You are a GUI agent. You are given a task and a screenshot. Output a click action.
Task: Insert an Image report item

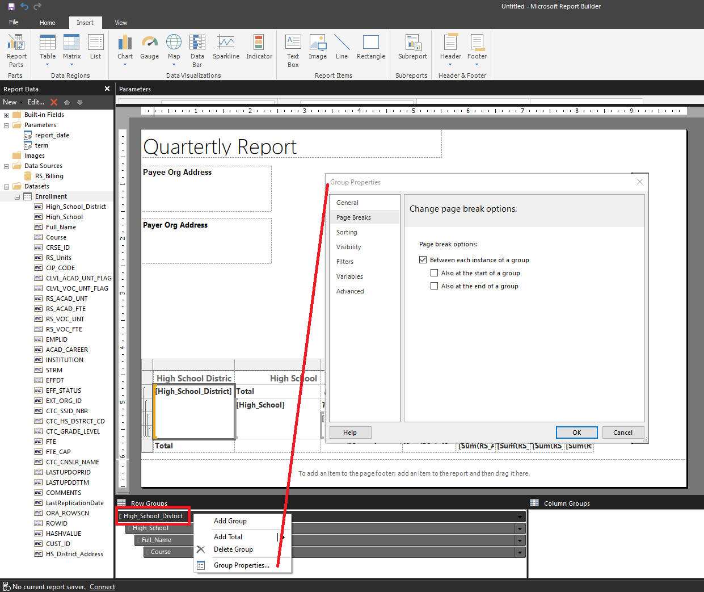click(x=318, y=47)
